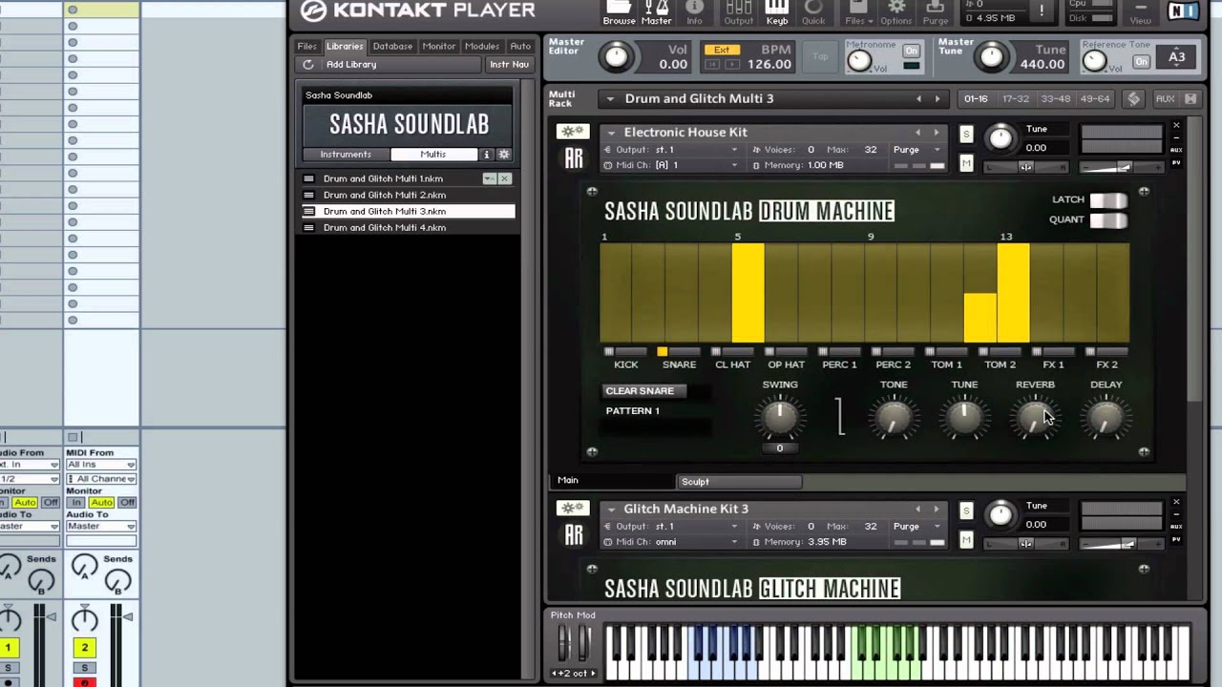1222x687 pixels.
Task: Switch to the Monitor tab
Action: (x=439, y=46)
